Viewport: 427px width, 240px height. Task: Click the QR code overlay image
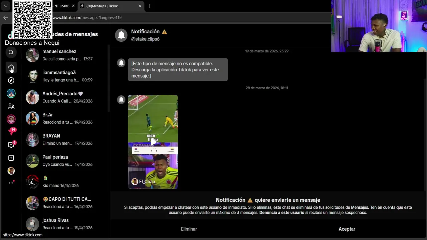click(32, 19)
